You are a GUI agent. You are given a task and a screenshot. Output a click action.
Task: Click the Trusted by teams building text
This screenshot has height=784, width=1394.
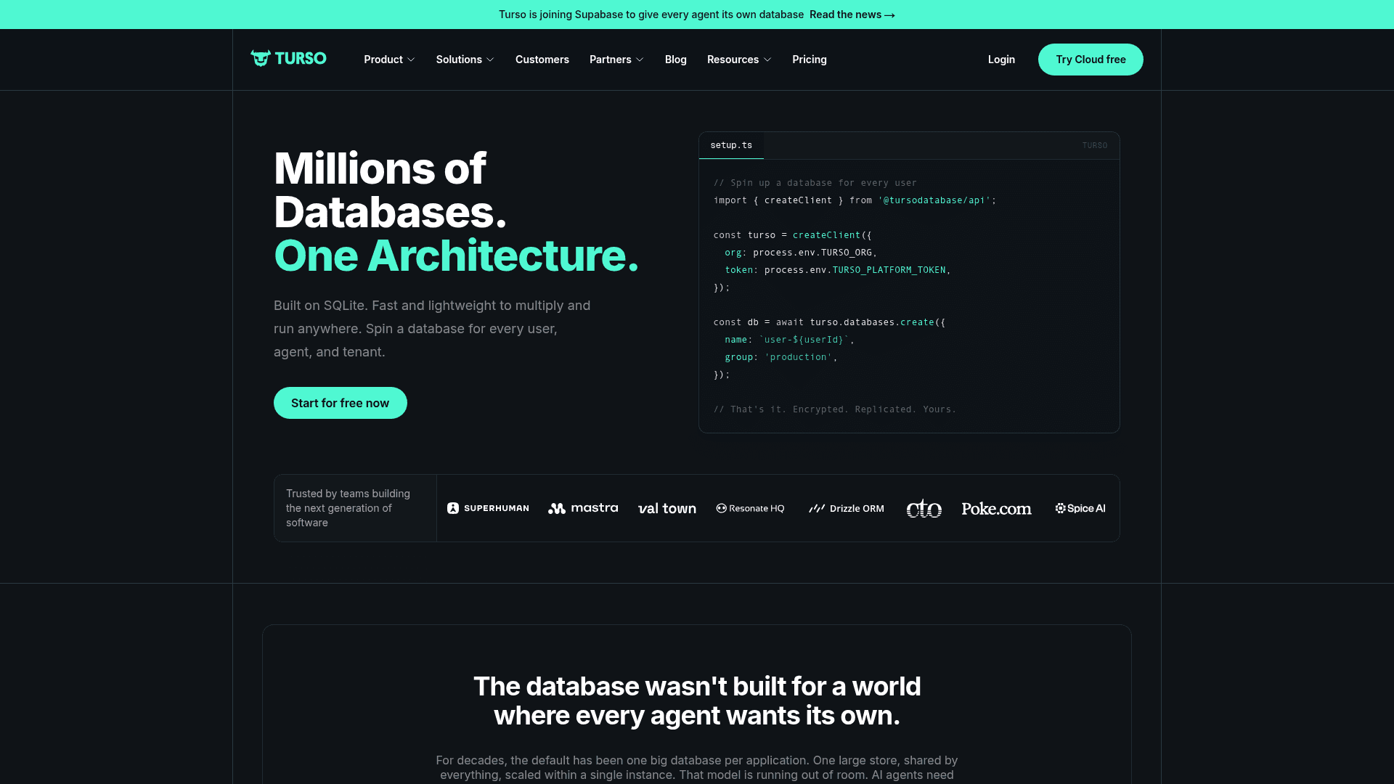click(x=348, y=508)
